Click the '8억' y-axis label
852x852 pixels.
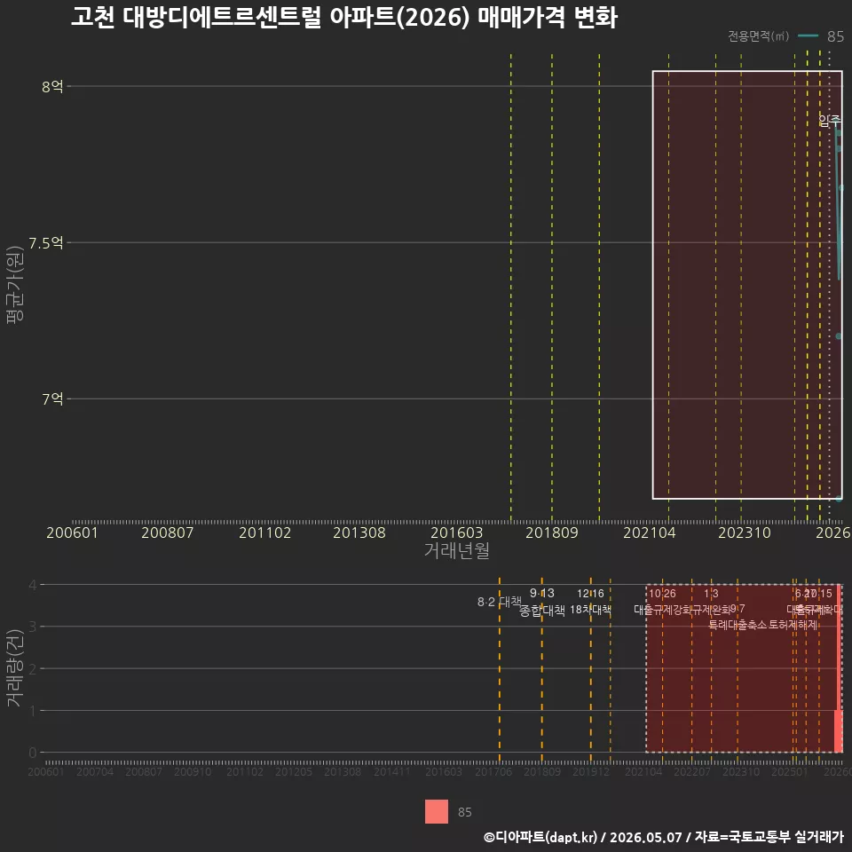pos(52,86)
